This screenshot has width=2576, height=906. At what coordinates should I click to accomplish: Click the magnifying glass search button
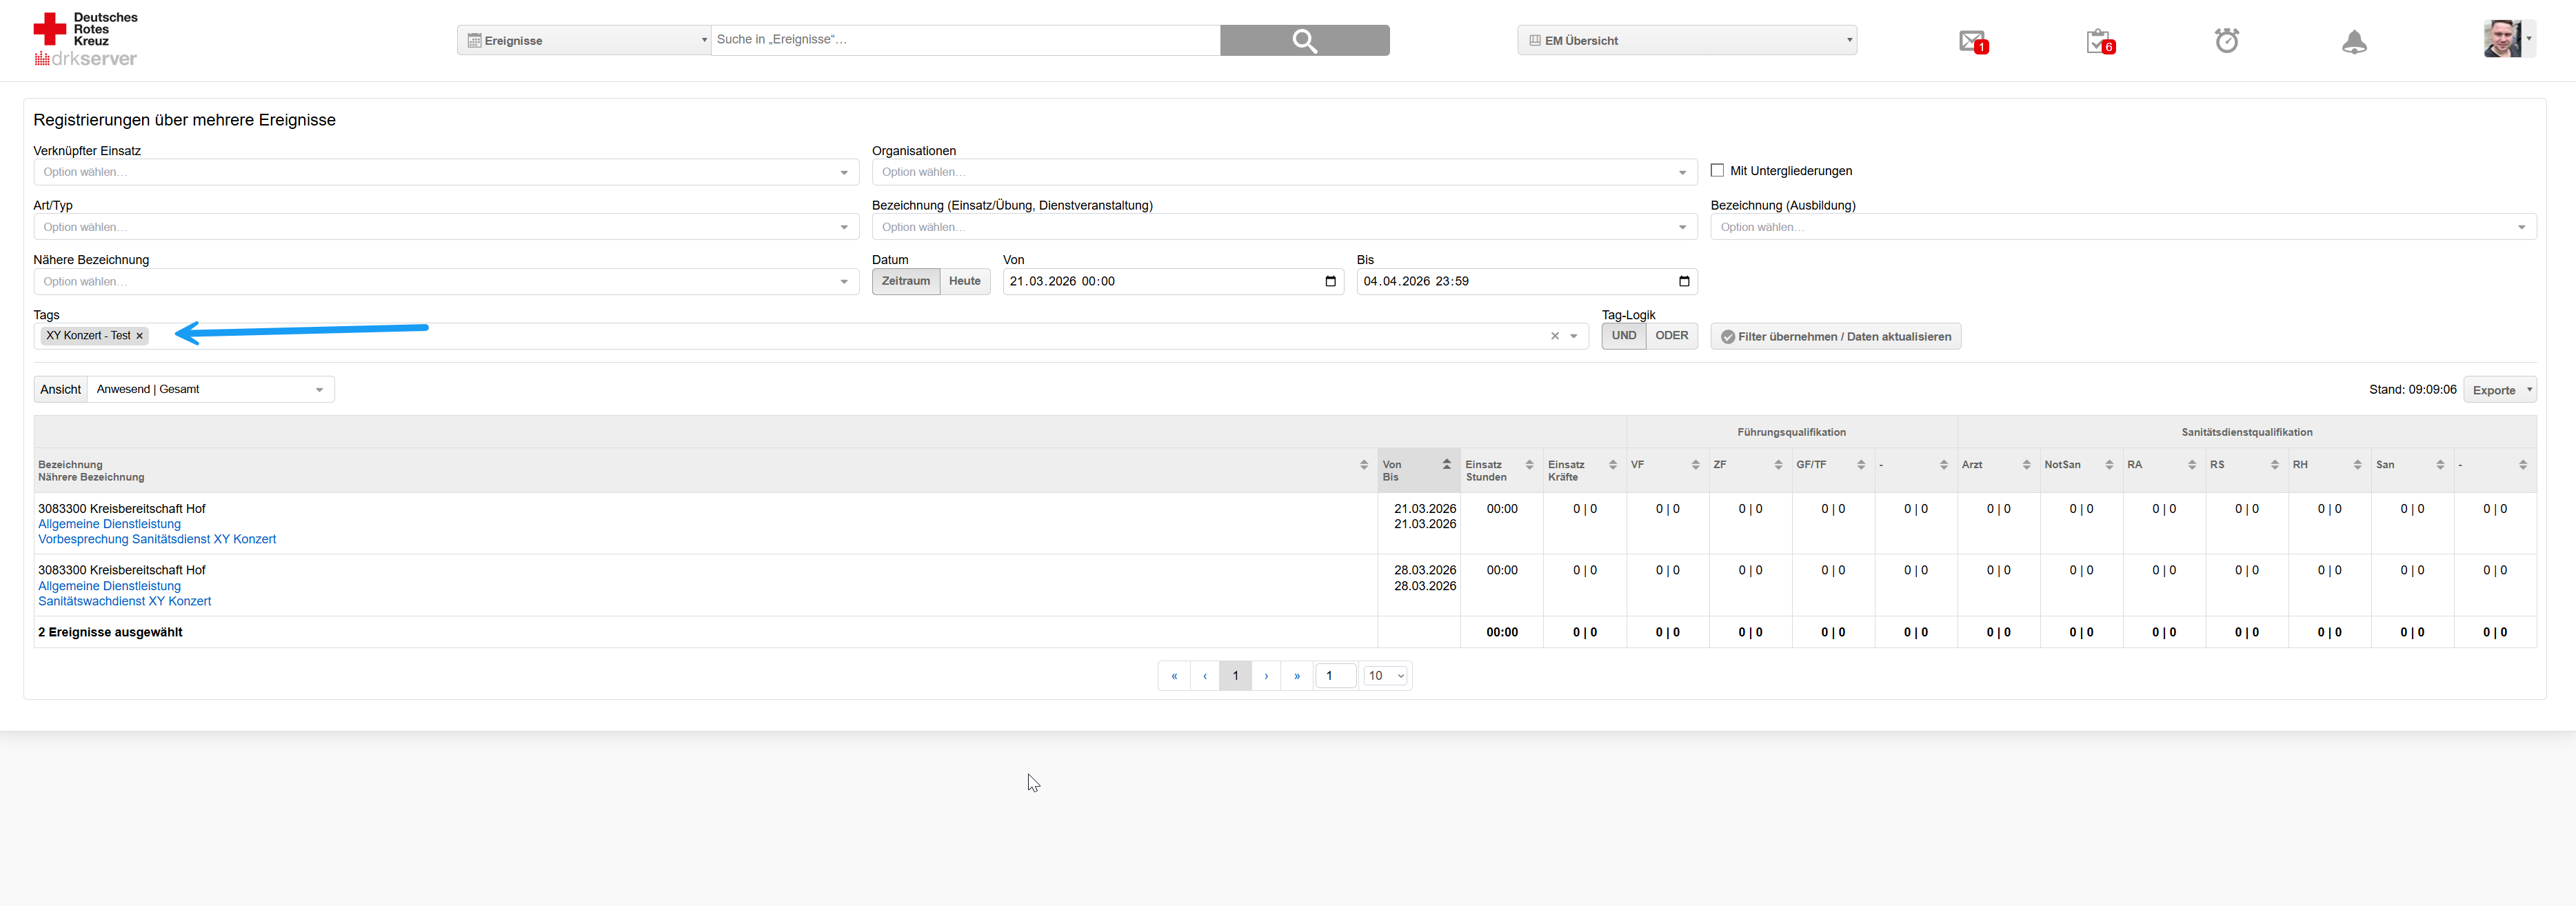click(1304, 40)
